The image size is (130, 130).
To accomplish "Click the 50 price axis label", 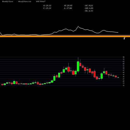I will pyautogui.click(x=123, y=68).
